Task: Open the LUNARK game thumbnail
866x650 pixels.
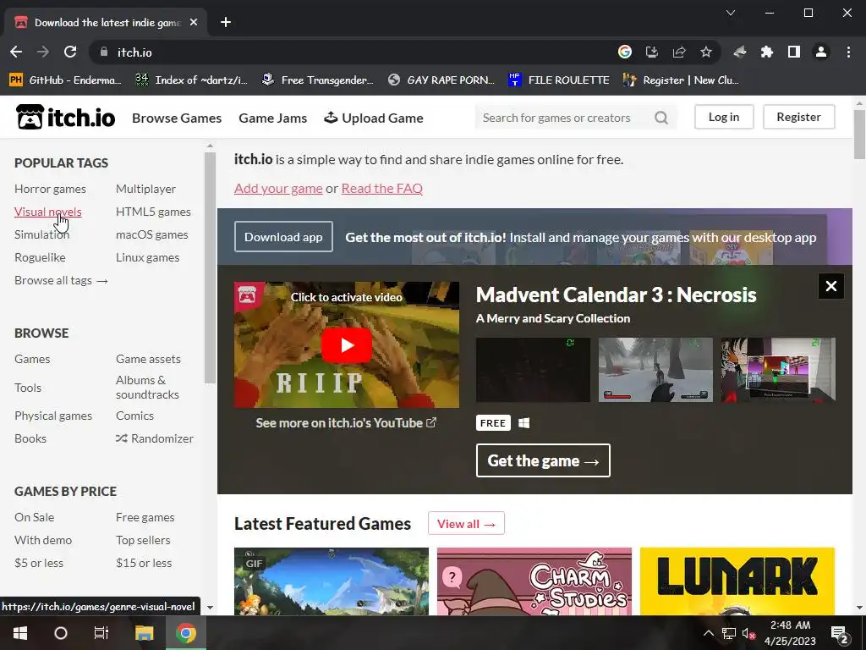Action: (737, 581)
